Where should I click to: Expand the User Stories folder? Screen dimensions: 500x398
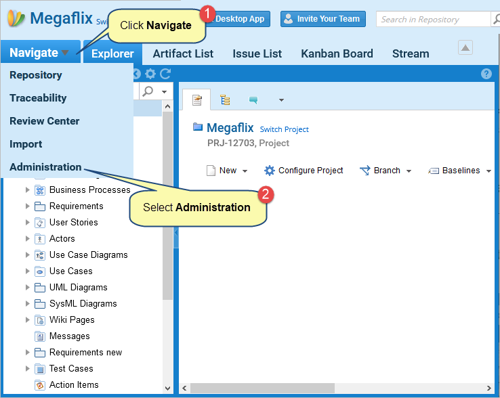point(27,223)
